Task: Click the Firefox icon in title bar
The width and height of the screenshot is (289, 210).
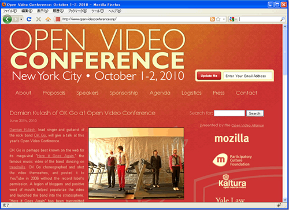Action: (x=3, y=4)
